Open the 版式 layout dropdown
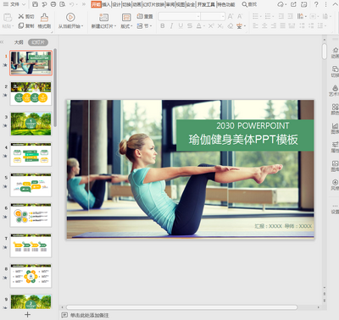339x320 pixels. [126, 26]
